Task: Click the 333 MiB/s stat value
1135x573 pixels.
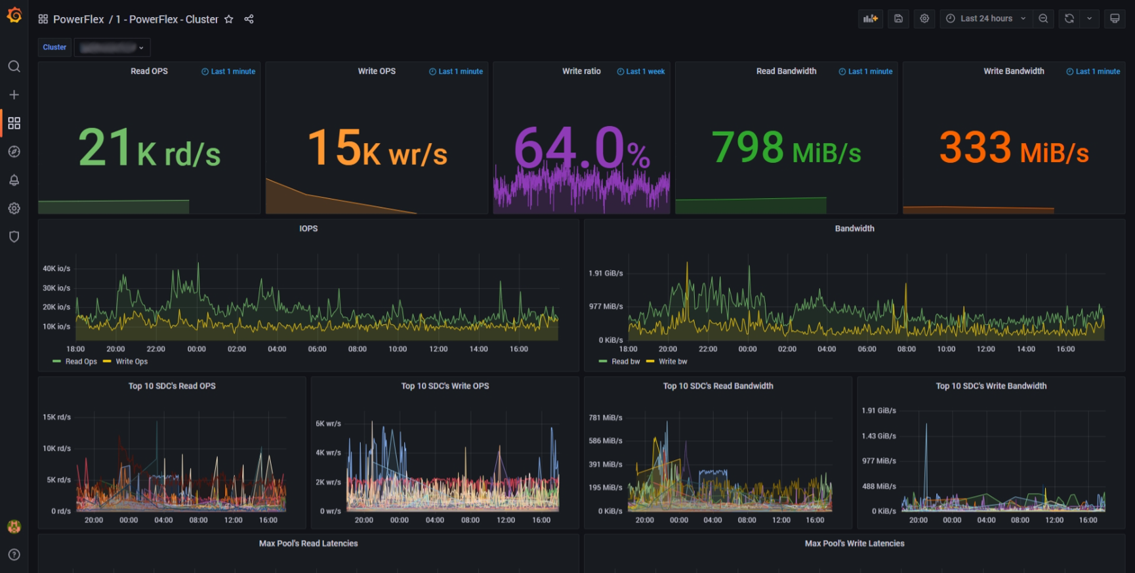Action: [x=1014, y=147]
